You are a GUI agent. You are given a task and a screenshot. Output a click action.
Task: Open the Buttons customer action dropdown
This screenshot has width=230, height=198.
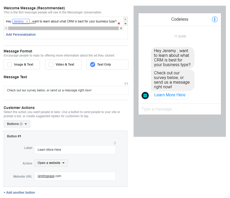[x=17, y=124]
